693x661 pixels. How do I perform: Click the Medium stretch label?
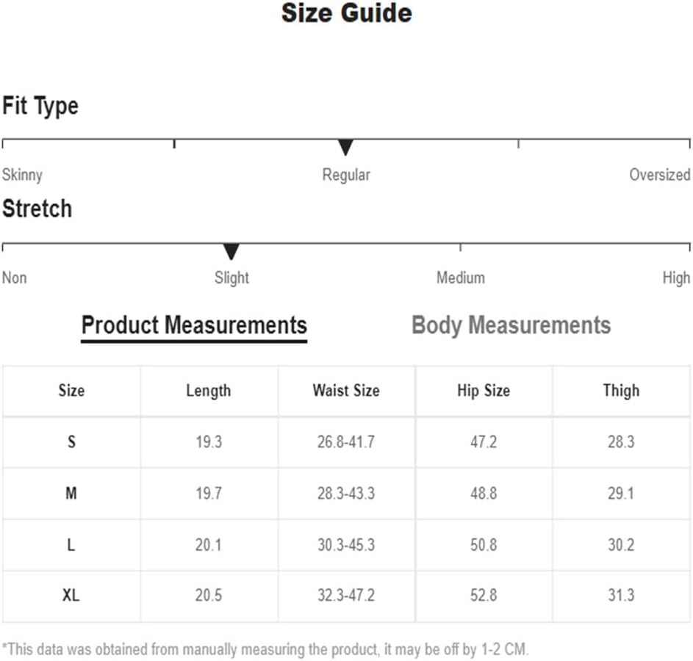pos(461,278)
